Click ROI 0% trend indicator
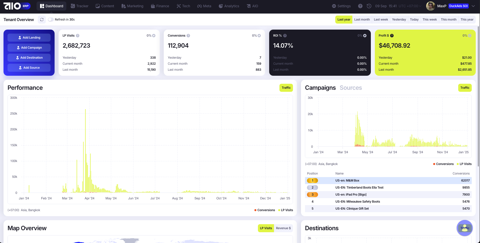This screenshot has width=480, height=243. [362, 36]
